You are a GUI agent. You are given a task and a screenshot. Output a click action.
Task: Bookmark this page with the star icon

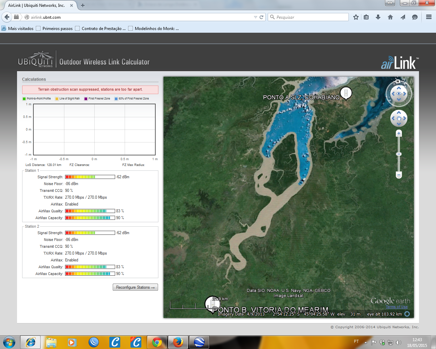[356, 17]
